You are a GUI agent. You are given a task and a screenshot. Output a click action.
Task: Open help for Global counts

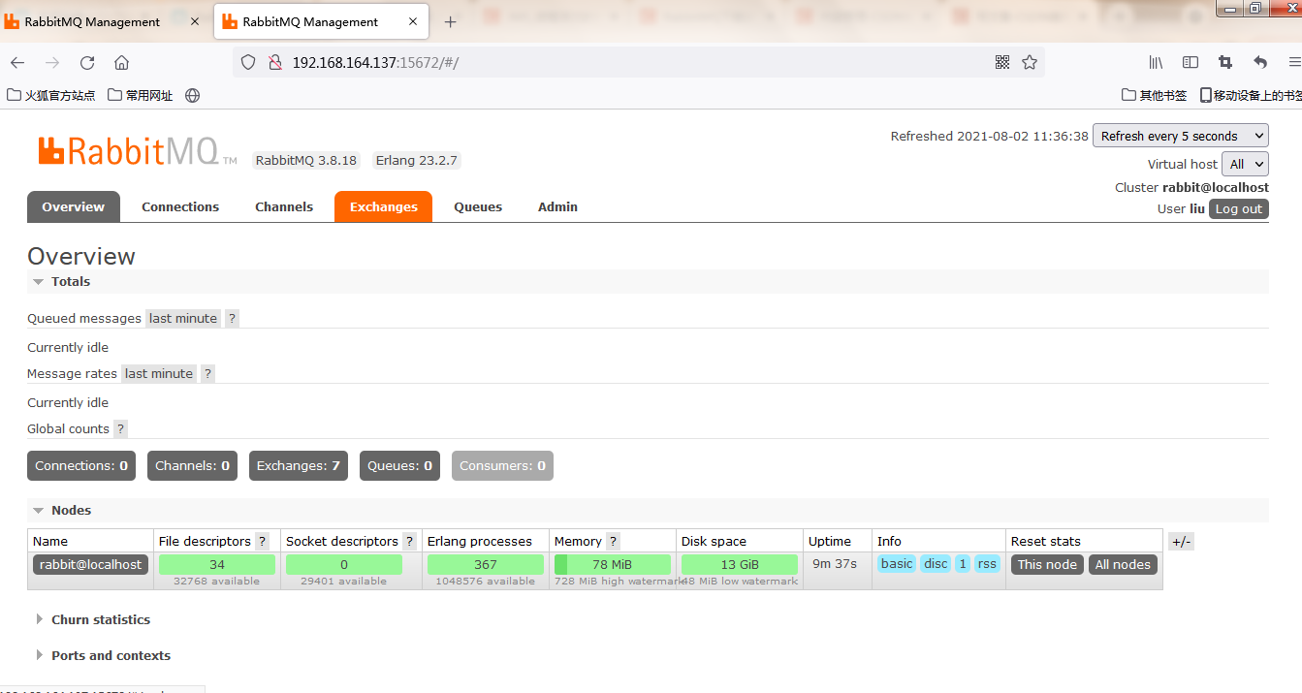pyautogui.click(x=120, y=428)
